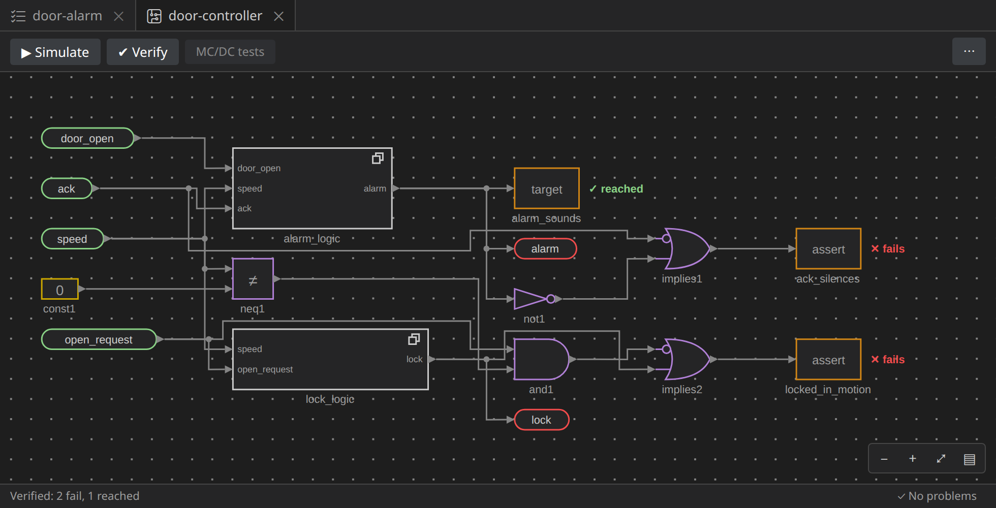996x508 pixels.
Task: Select the alarm_logic subsystem block
Action: click(x=313, y=188)
